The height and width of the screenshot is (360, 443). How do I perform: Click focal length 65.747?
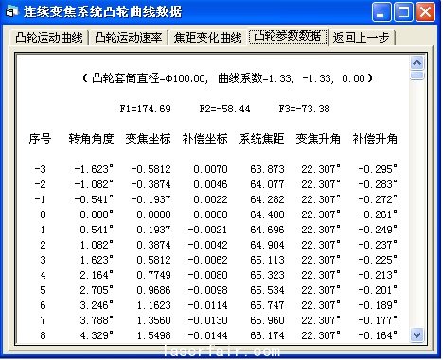[x=267, y=305]
